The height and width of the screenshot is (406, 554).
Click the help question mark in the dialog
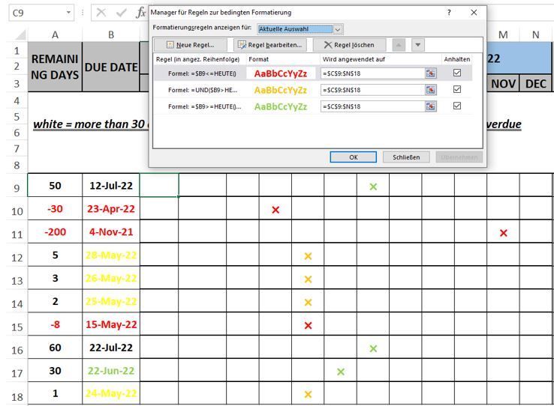449,13
